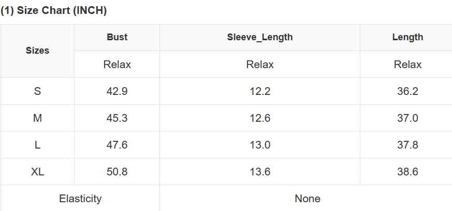
Task: Select the M size row label
Action: tap(37, 118)
